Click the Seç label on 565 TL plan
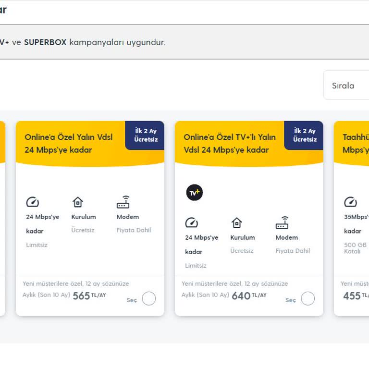The image size is (369, 369). coord(132,300)
